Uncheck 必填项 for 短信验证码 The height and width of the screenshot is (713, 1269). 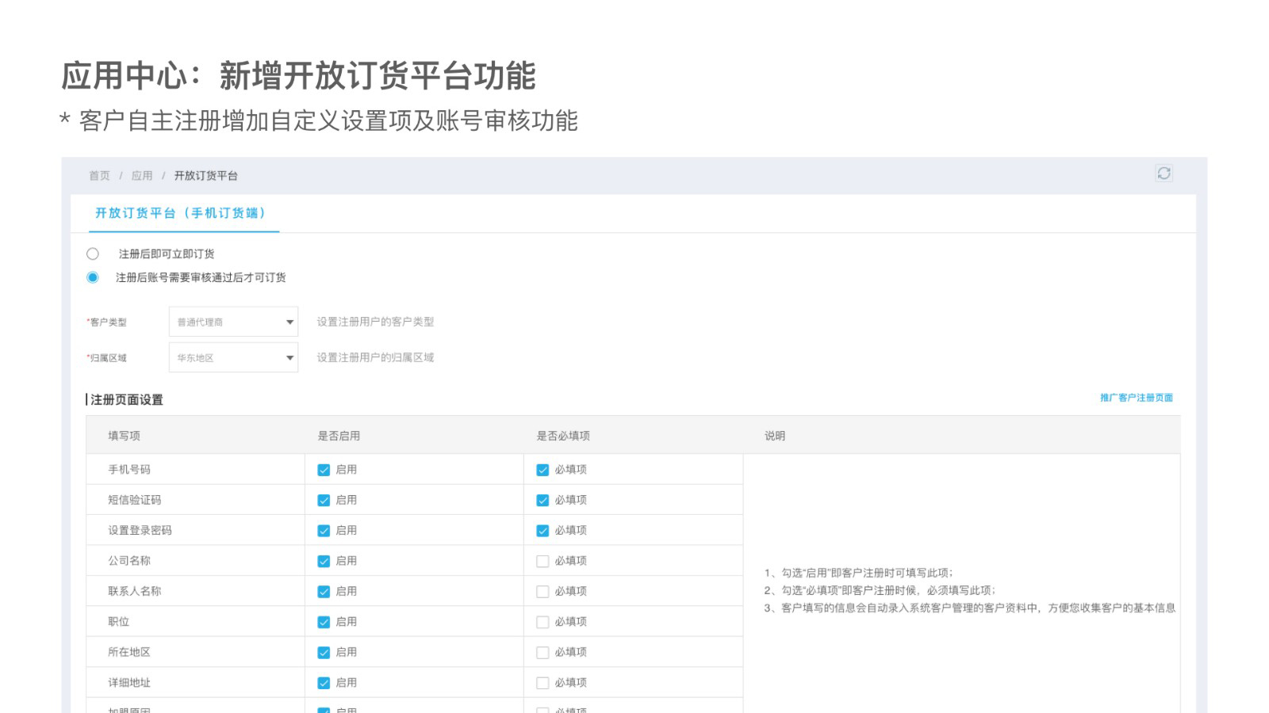pyautogui.click(x=542, y=501)
